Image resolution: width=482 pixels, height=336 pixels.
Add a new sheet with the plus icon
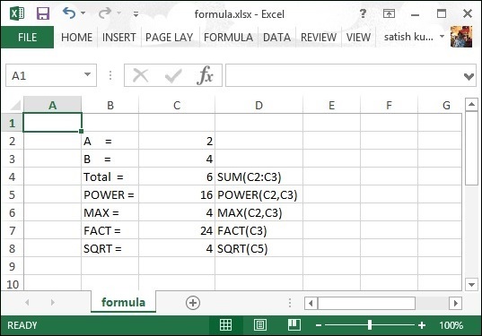click(x=193, y=303)
